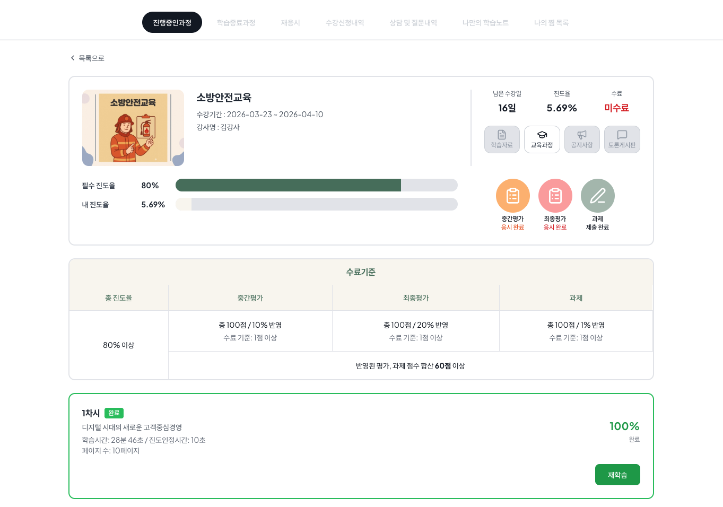Open the 교육과정 graduation cap button
Viewport: 723px width, 507px height.
pos(542,139)
